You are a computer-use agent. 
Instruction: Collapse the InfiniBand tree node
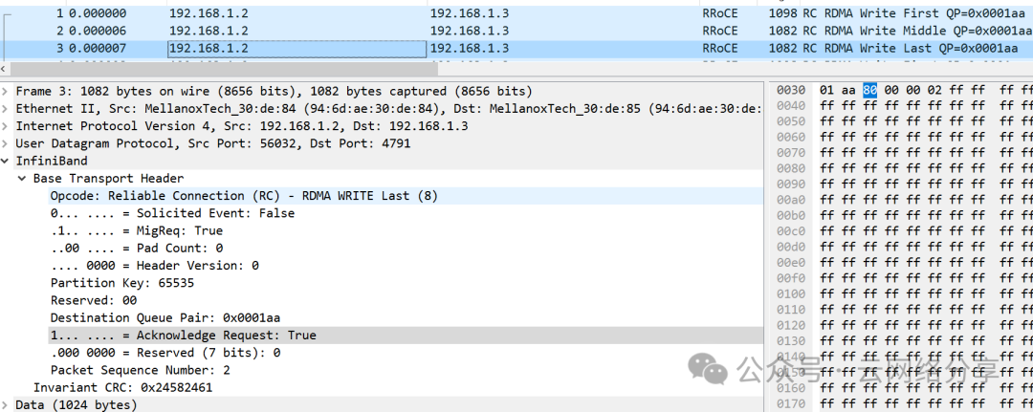click(x=6, y=161)
